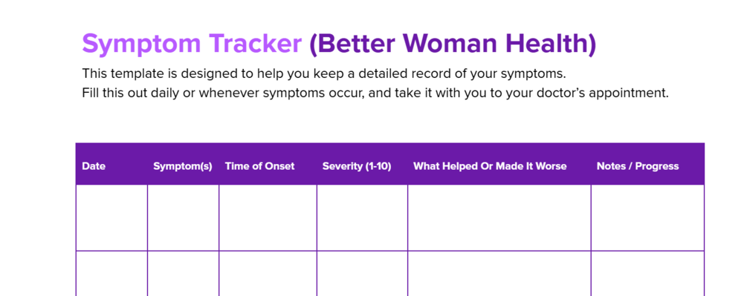Viewport: 747px width, 296px height.
Task: Select first row cell under Symptom(s)
Action: click(x=183, y=217)
